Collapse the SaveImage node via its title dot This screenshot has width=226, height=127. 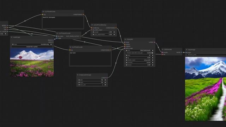[187, 50]
